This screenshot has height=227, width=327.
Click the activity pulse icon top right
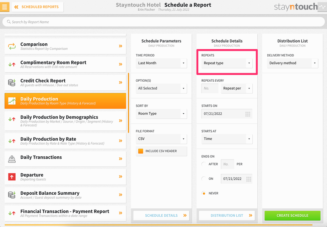click(322, 7)
